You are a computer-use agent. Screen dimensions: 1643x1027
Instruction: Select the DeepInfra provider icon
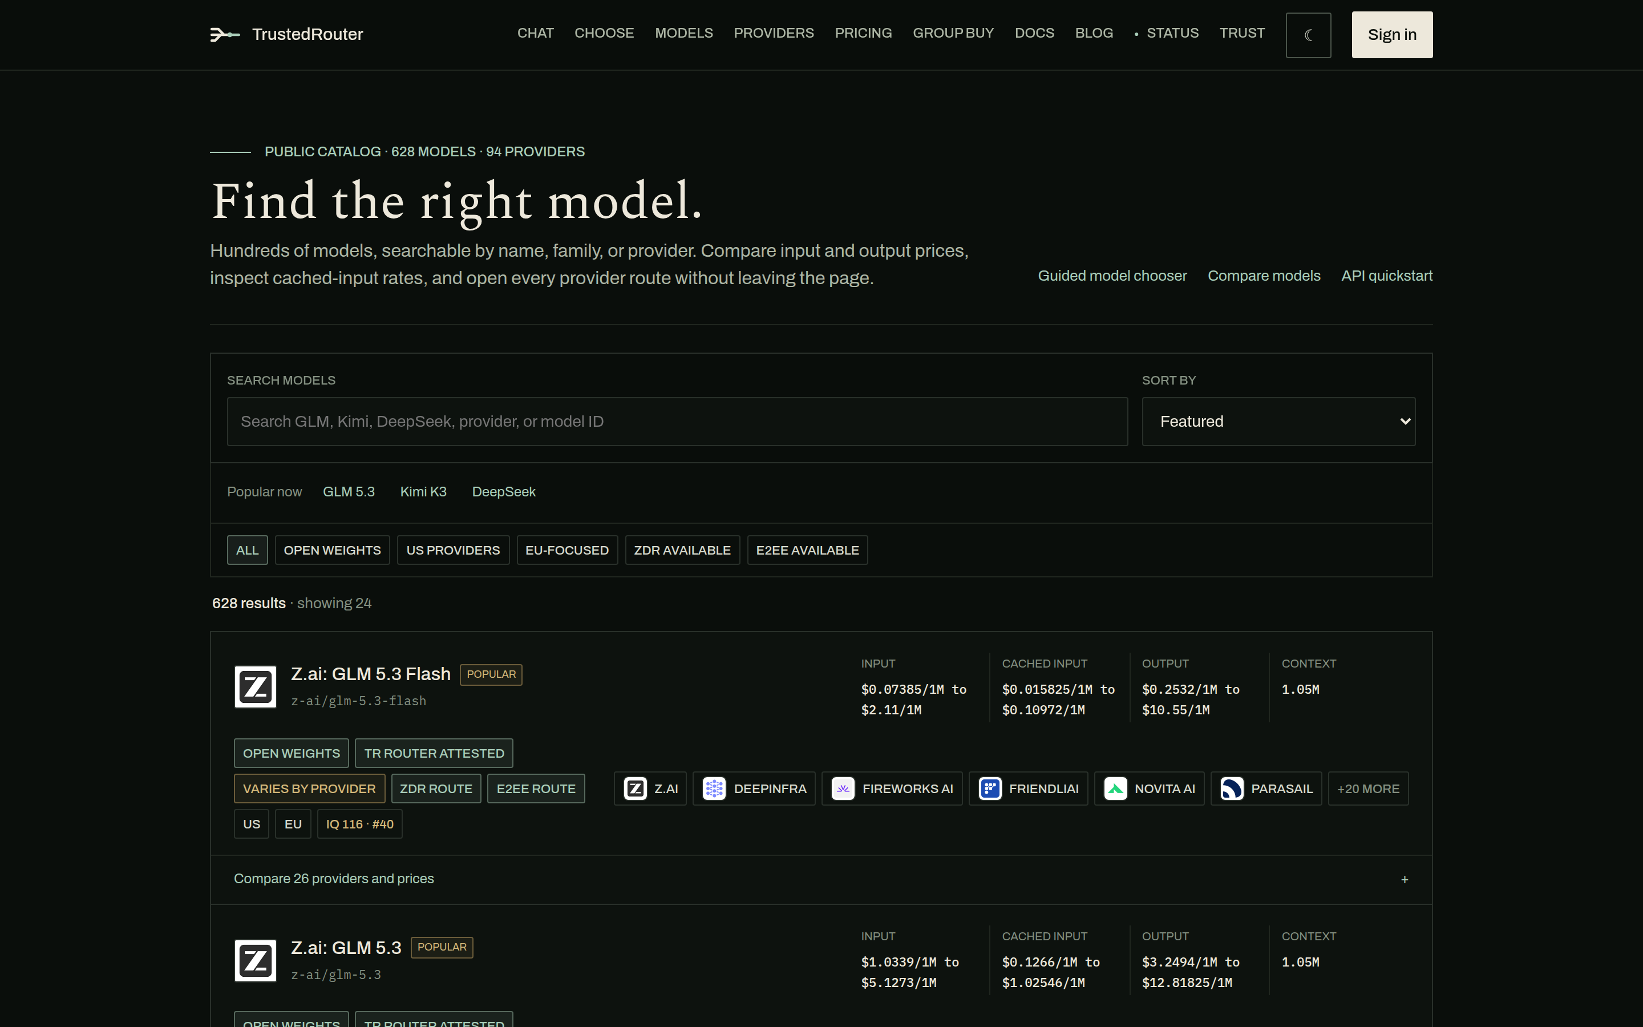coord(714,789)
